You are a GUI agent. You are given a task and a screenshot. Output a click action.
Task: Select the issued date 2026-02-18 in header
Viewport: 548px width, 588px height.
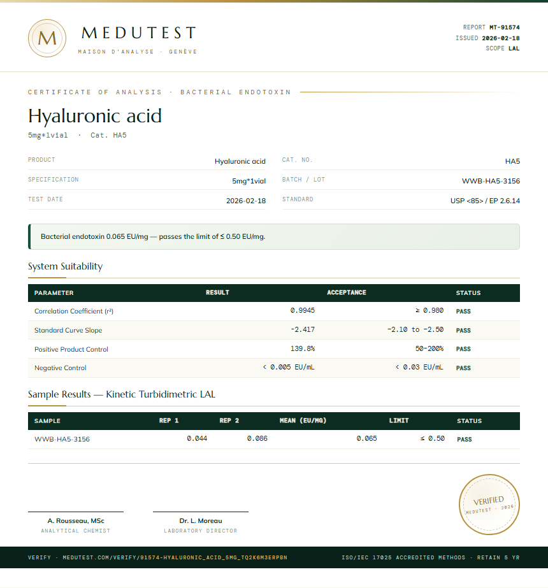click(x=501, y=38)
